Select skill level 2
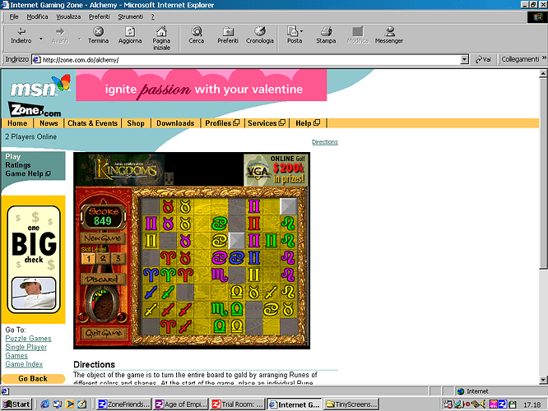 (103, 258)
